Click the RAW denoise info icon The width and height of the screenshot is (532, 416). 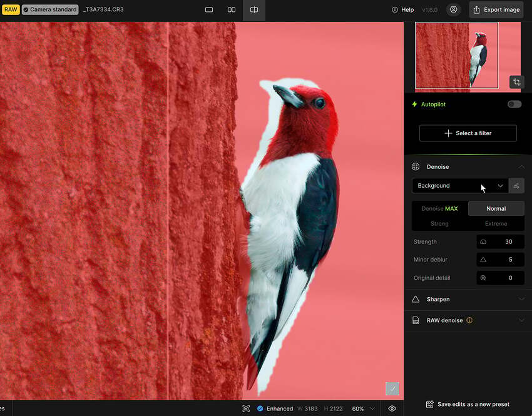point(469,320)
